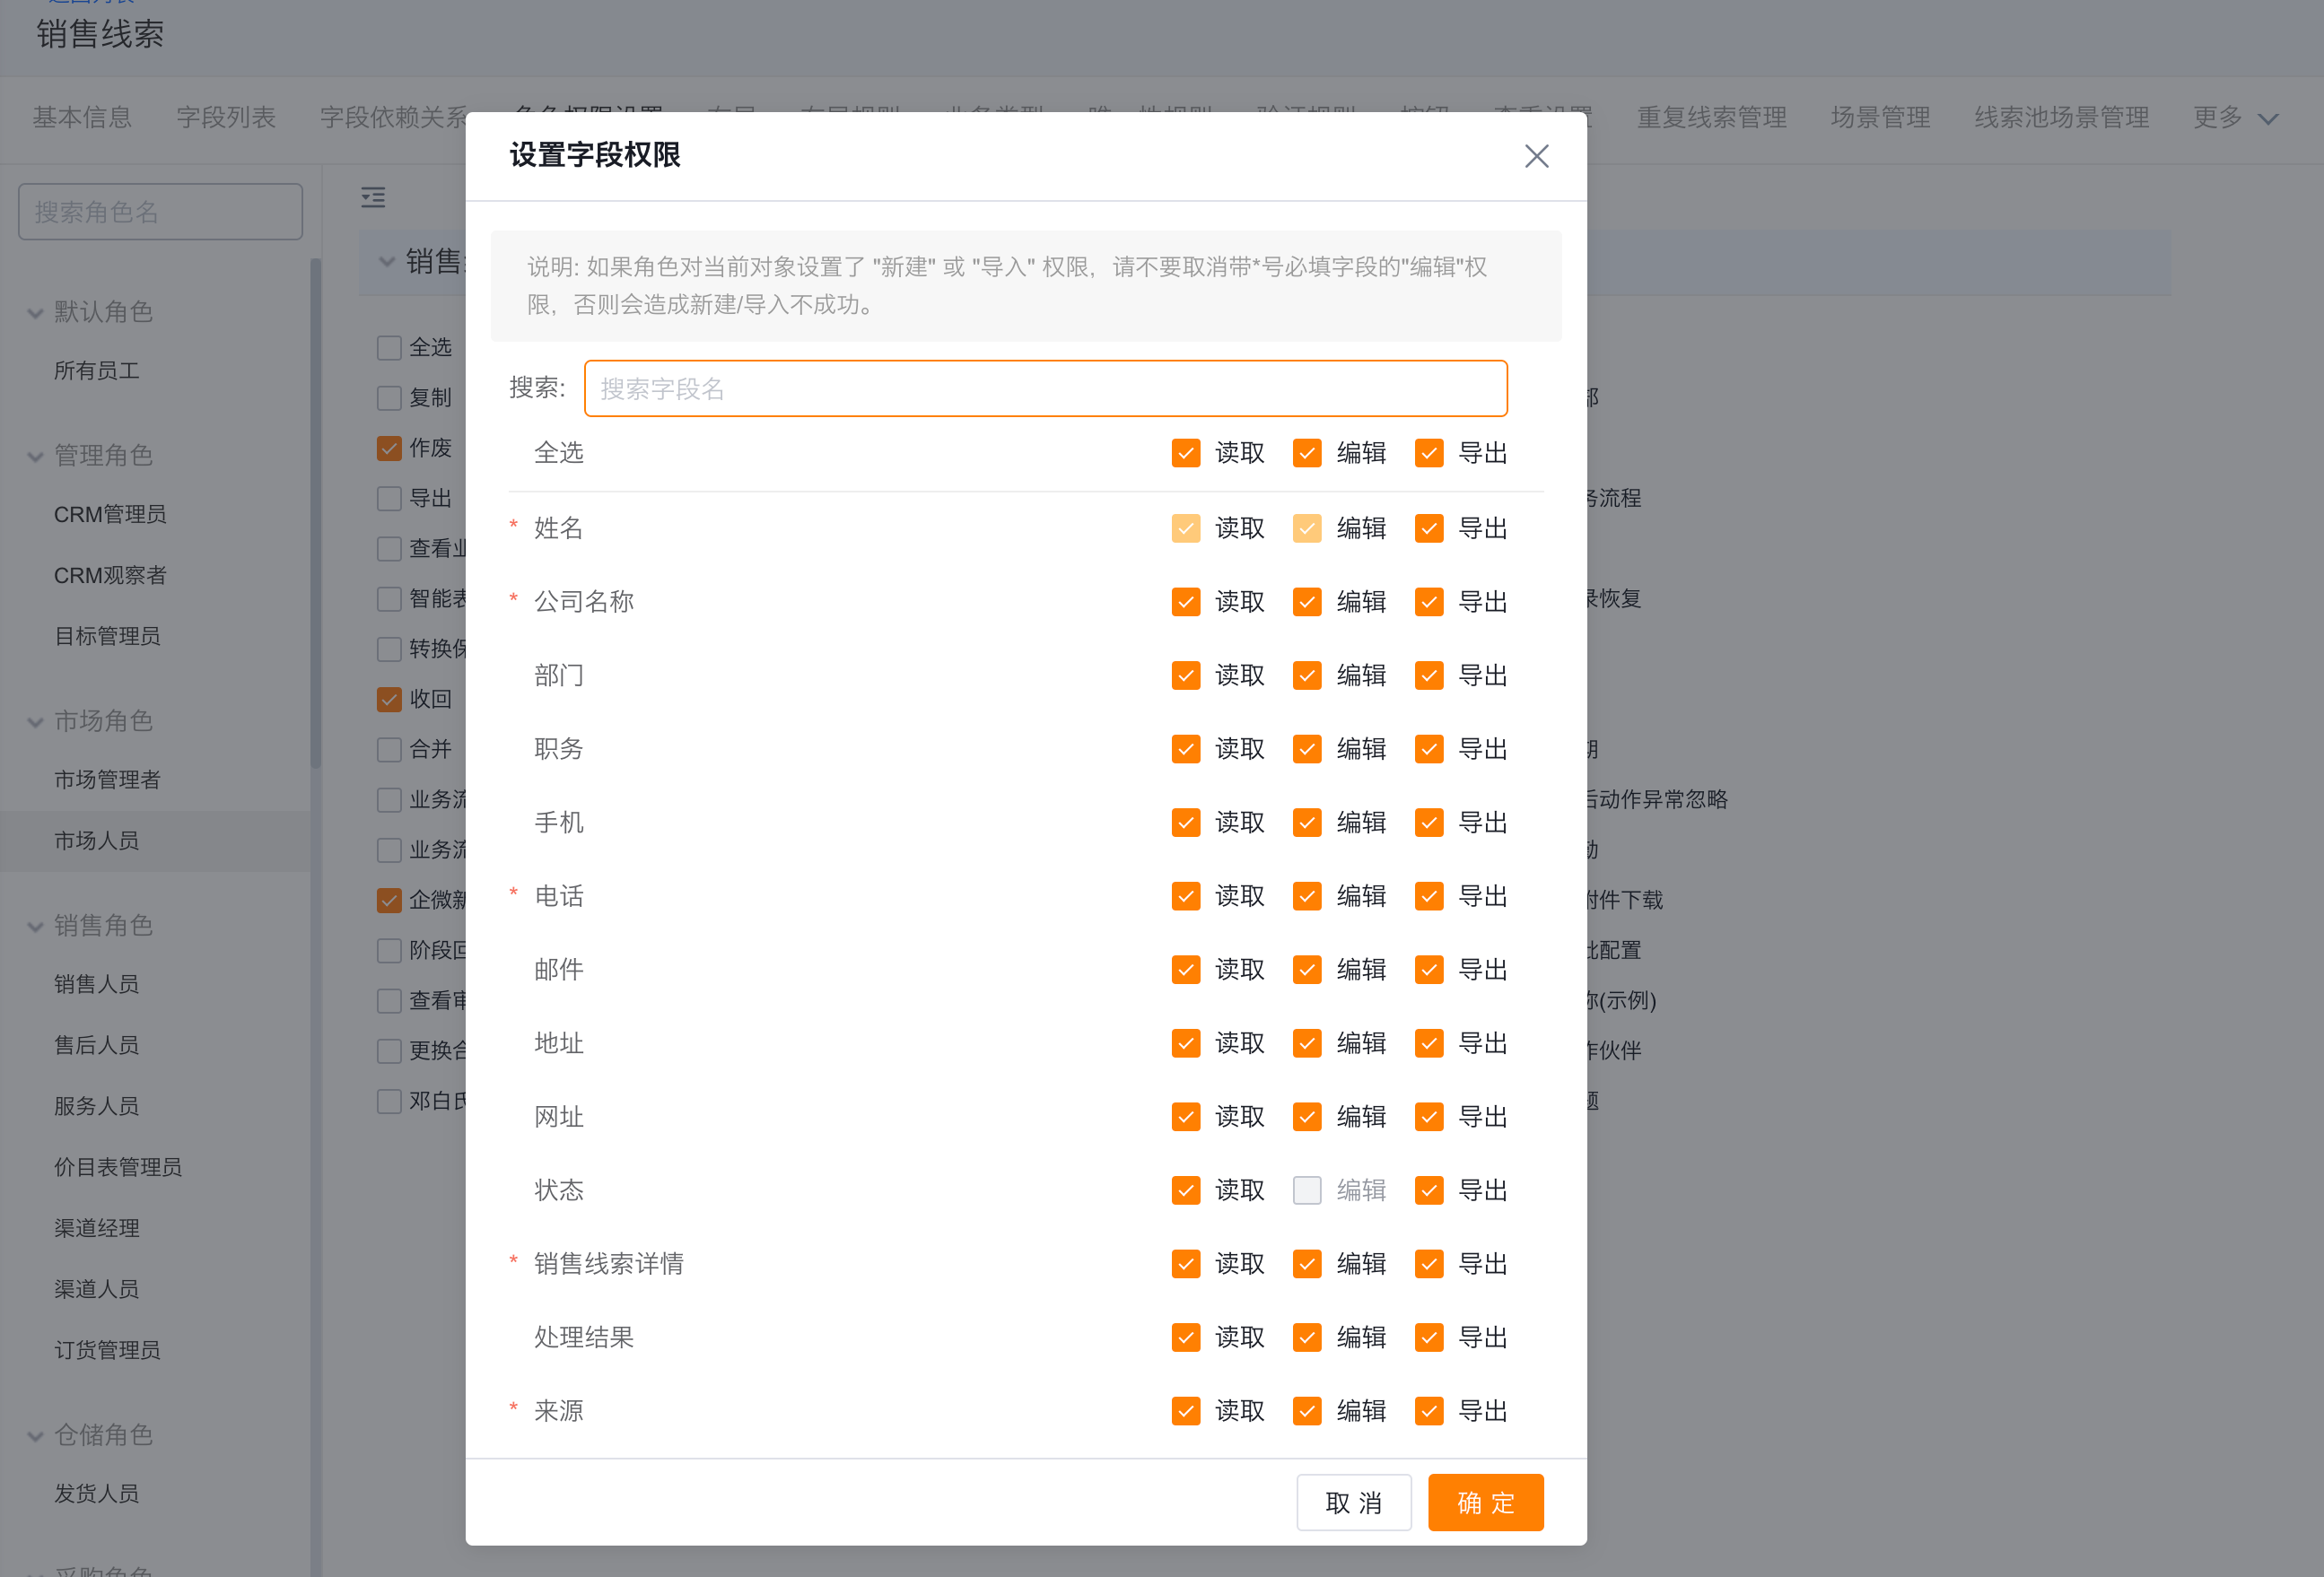Switch to the 字段列表 tab
The height and width of the screenshot is (1577, 2324).
pyautogui.click(x=226, y=117)
